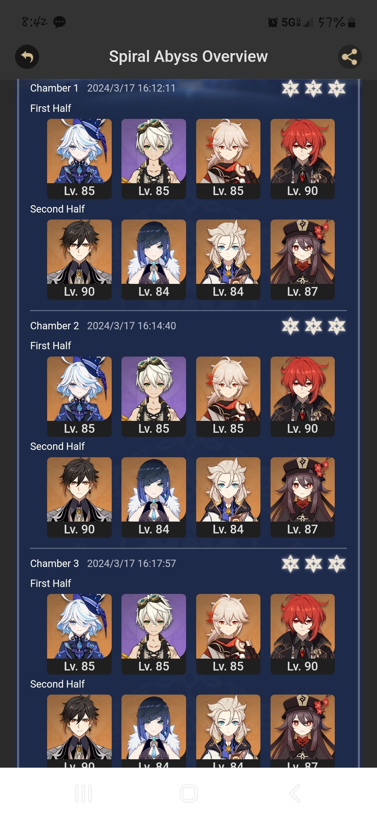Select Lv. 90 Diluc in Chamber 1

[303, 159]
